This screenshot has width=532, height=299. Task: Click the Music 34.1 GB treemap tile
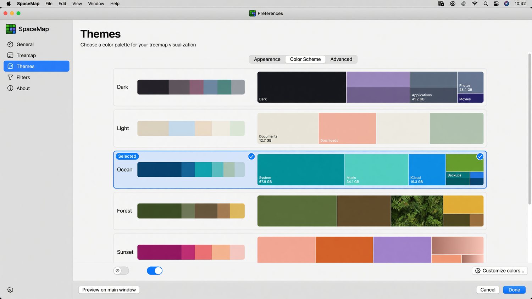click(x=377, y=169)
